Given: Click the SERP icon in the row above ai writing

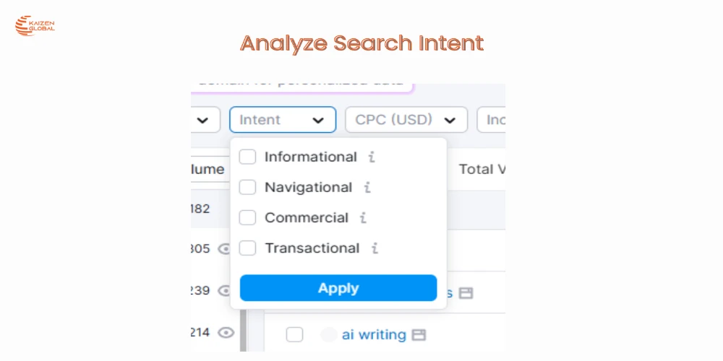Looking at the screenshot, I should coord(466,293).
